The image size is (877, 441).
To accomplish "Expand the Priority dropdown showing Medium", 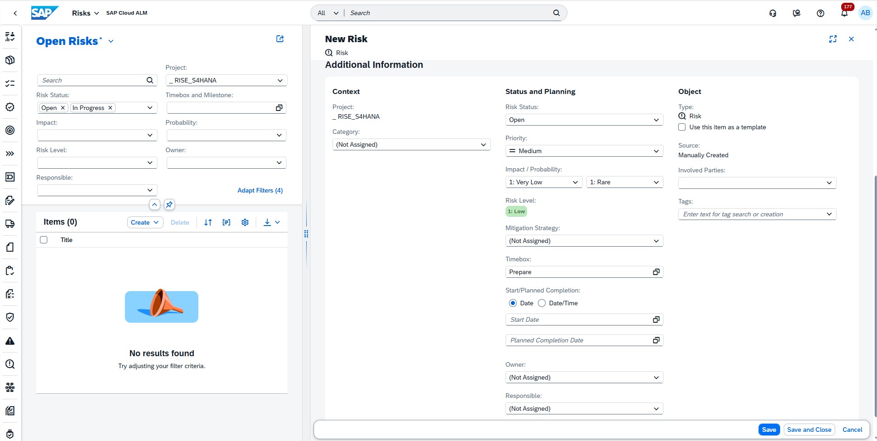I will pyautogui.click(x=584, y=151).
